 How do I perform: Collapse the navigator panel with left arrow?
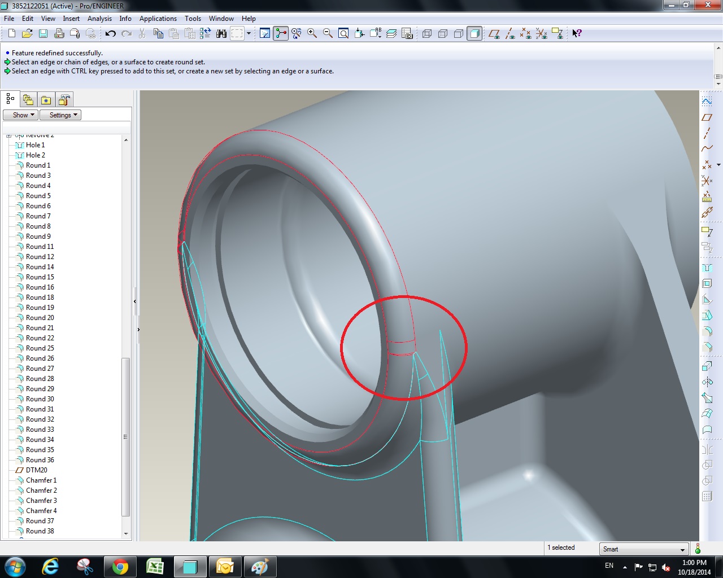point(134,301)
